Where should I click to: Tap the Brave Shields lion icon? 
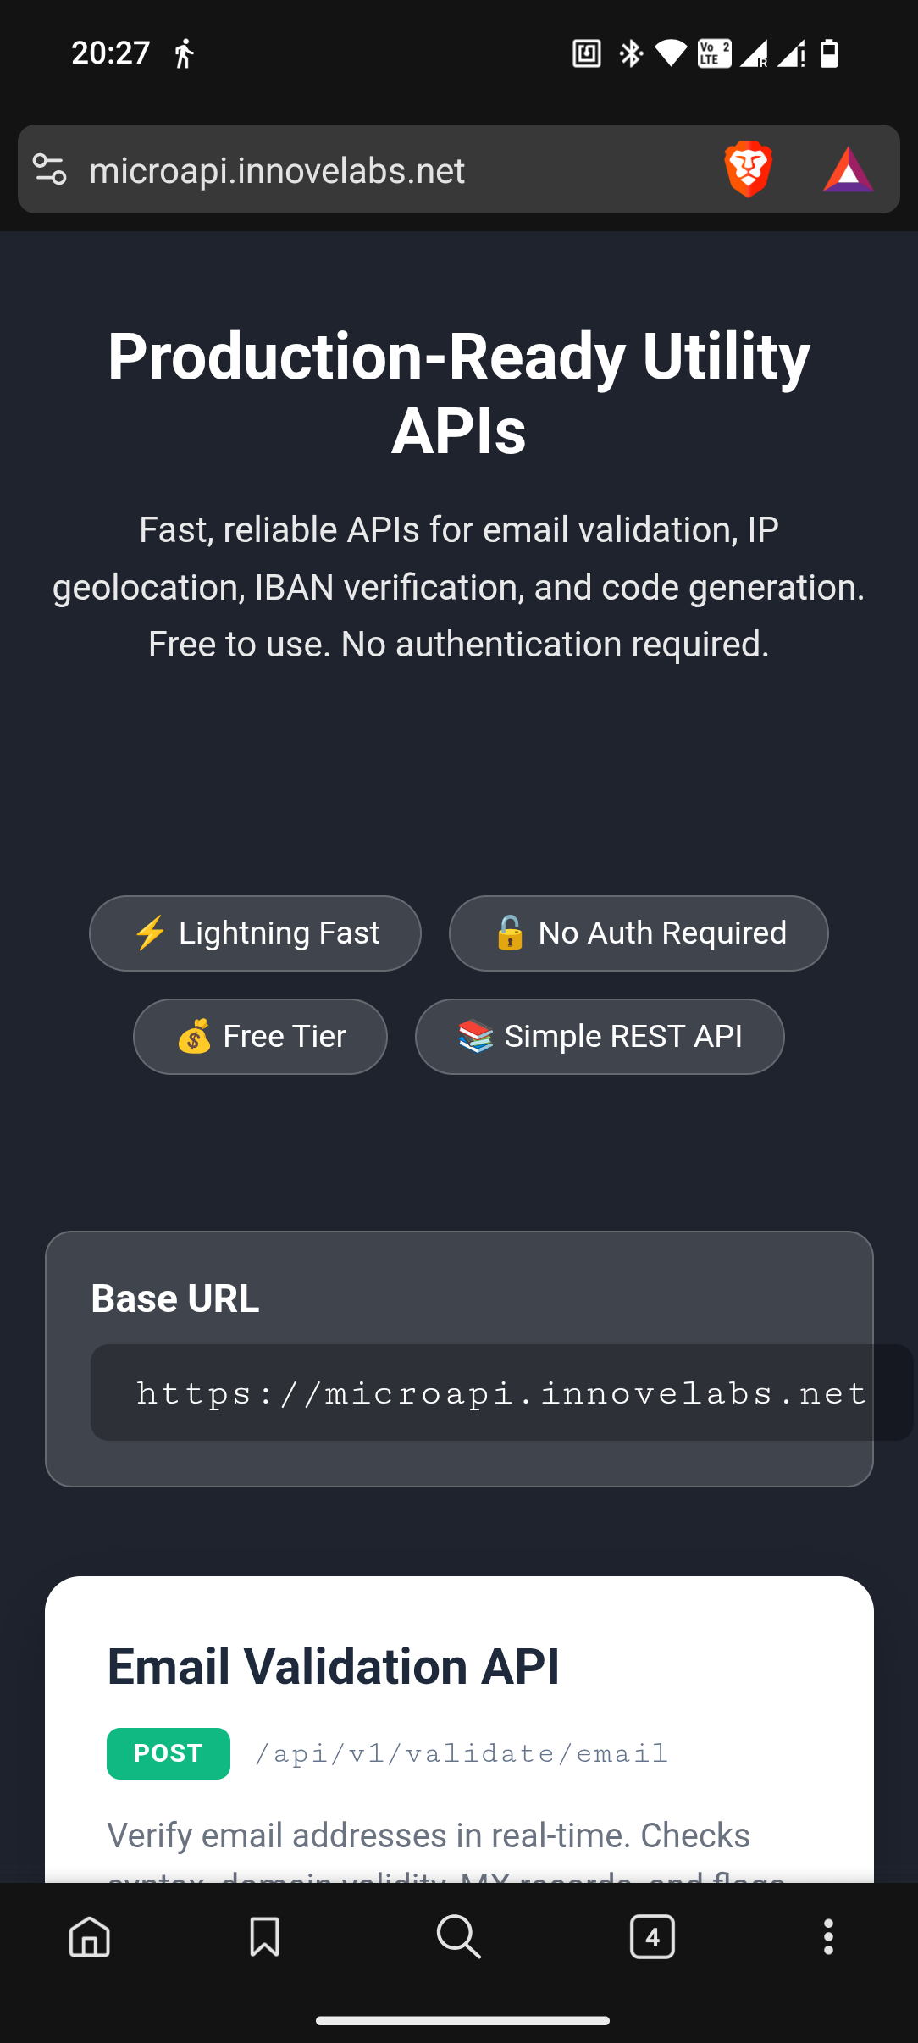pos(748,169)
